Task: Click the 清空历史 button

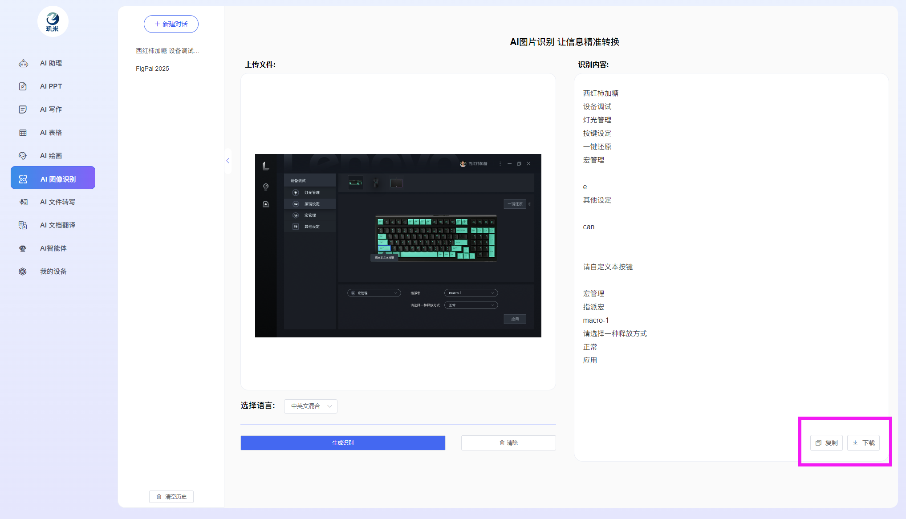Action: tap(171, 497)
